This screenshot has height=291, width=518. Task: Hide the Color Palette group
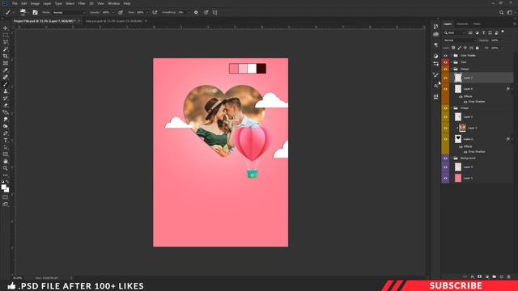pos(445,56)
